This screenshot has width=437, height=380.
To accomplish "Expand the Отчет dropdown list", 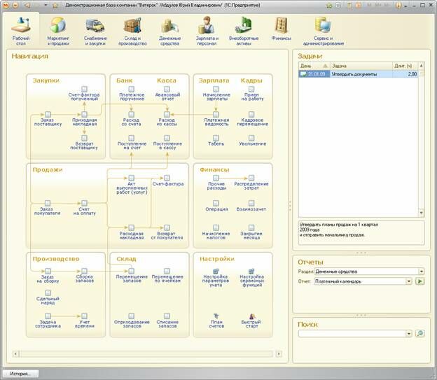I will (409, 281).
